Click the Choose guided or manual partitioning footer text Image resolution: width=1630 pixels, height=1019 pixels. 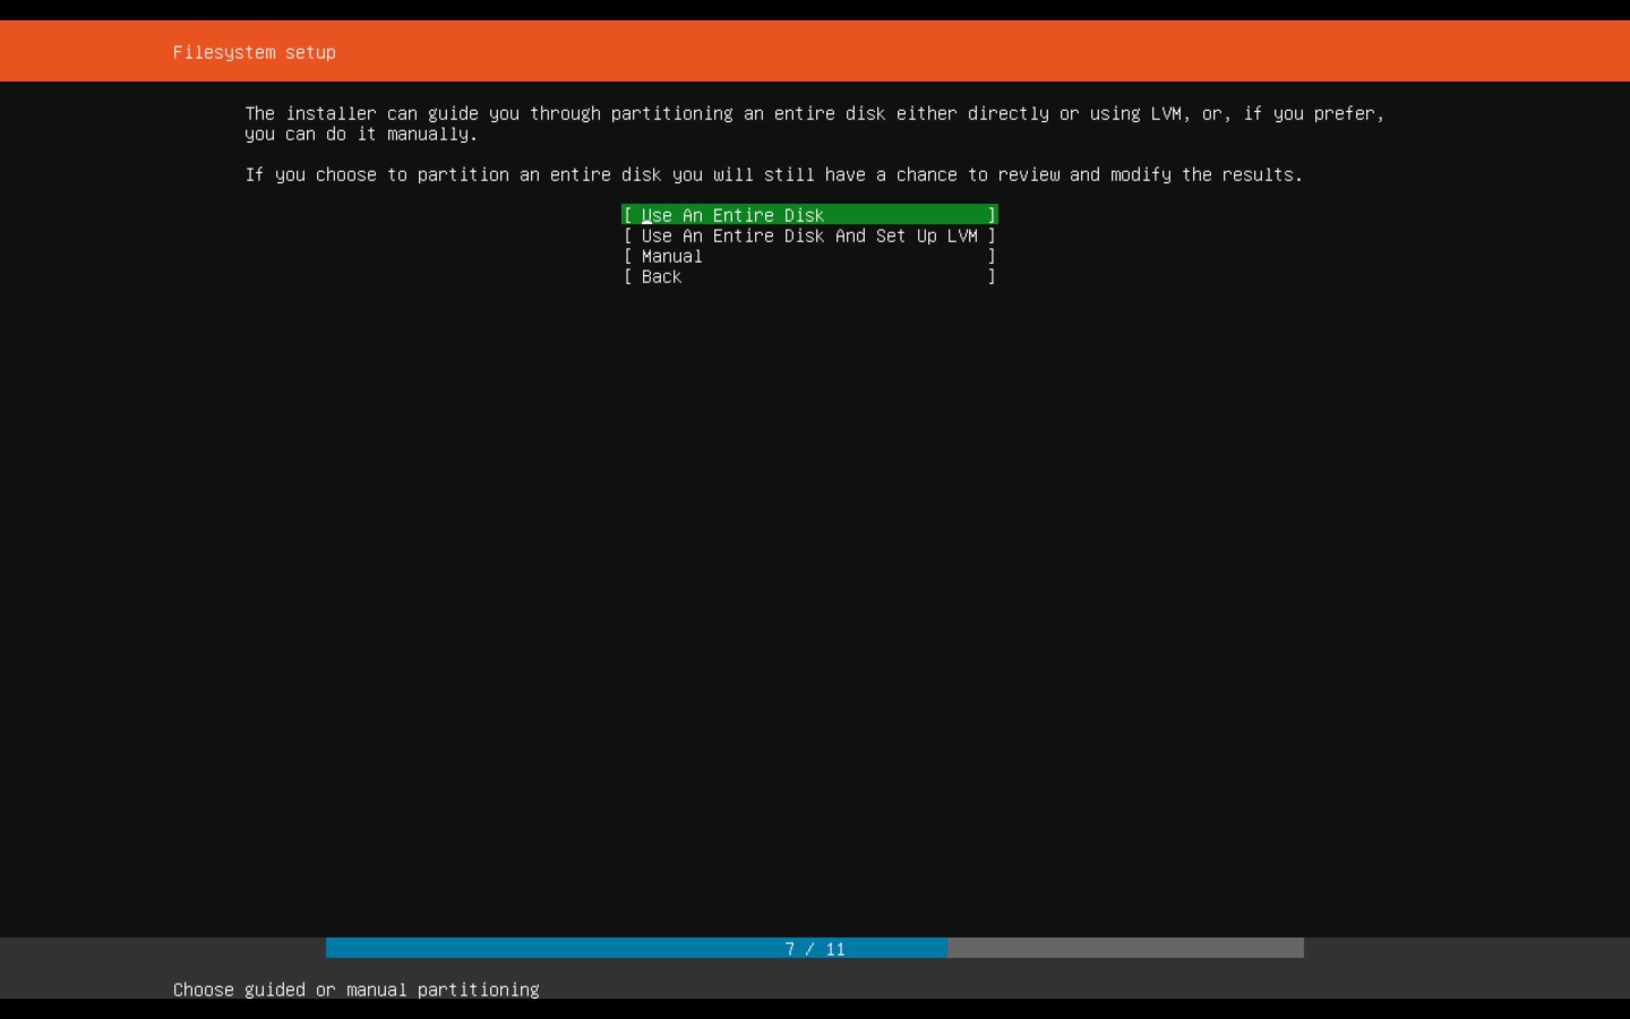tap(355, 990)
